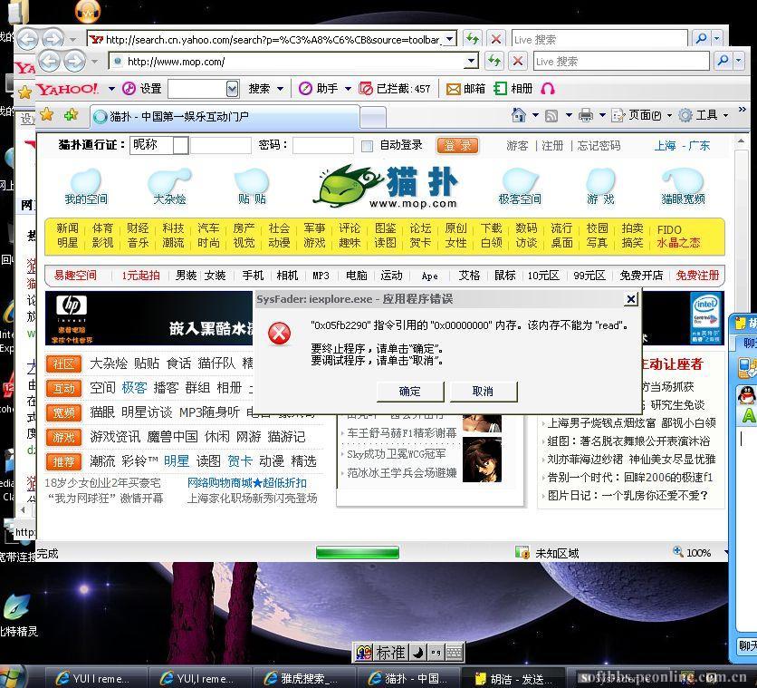
Task: Click the forward arrow in the mop.com window
Action: tap(74, 62)
